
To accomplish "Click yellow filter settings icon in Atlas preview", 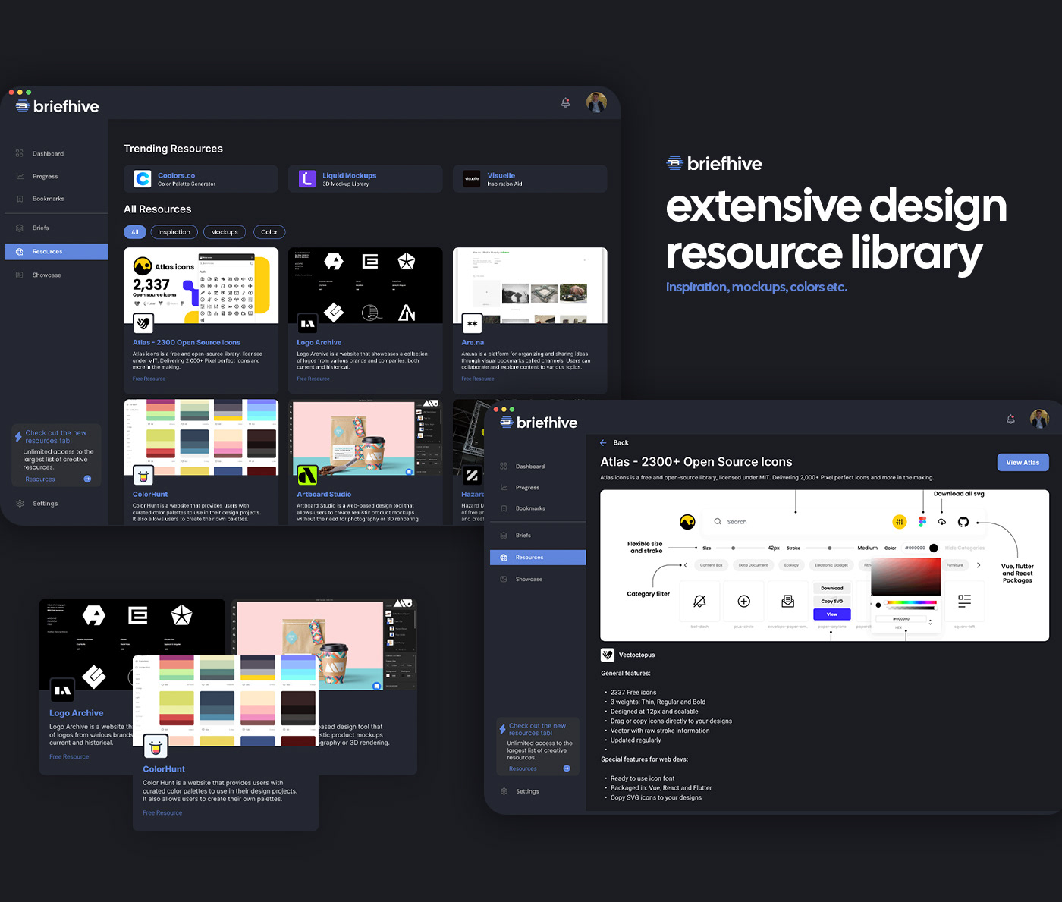I will (x=900, y=522).
